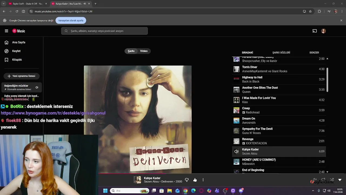Toggle Chrome side panel icon
Image resolution: width=346 pixels, height=195 pixels.
pyautogui.click(x=23, y=11)
